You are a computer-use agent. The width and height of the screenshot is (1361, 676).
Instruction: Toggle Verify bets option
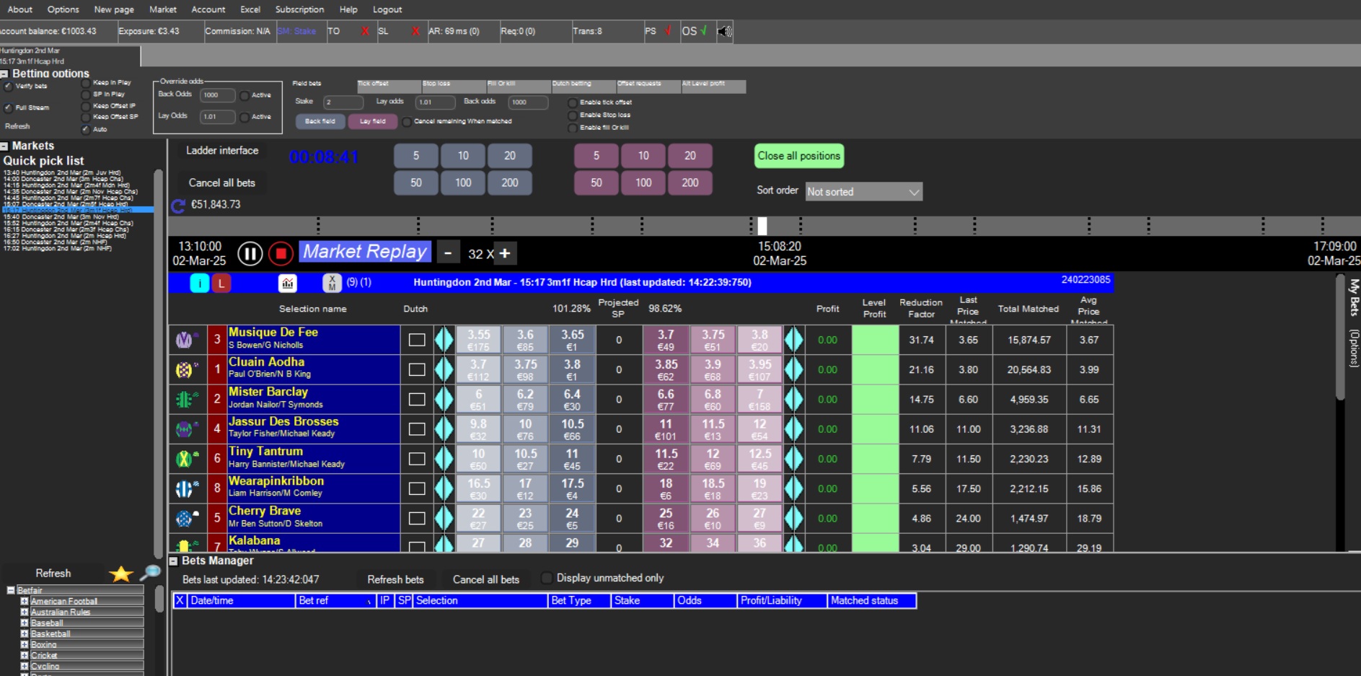click(9, 87)
